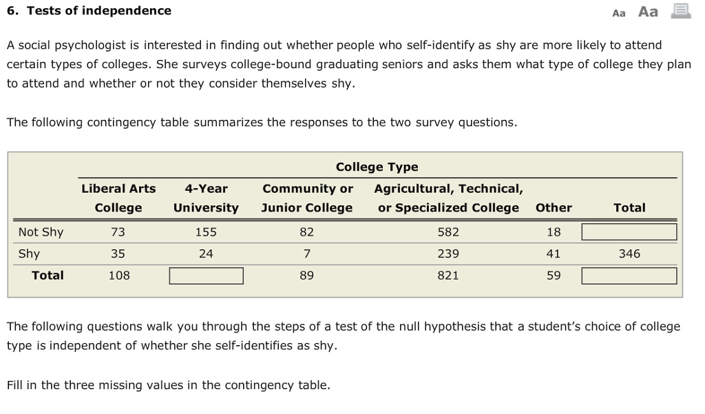Click the Shy row total value 346
Viewport: 705px width, 414px height.
pyautogui.click(x=629, y=253)
